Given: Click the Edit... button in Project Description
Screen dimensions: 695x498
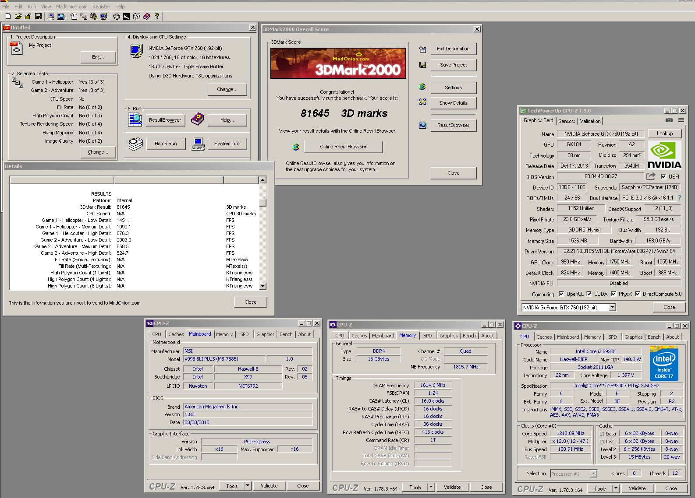Looking at the screenshot, I should tap(98, 57).
